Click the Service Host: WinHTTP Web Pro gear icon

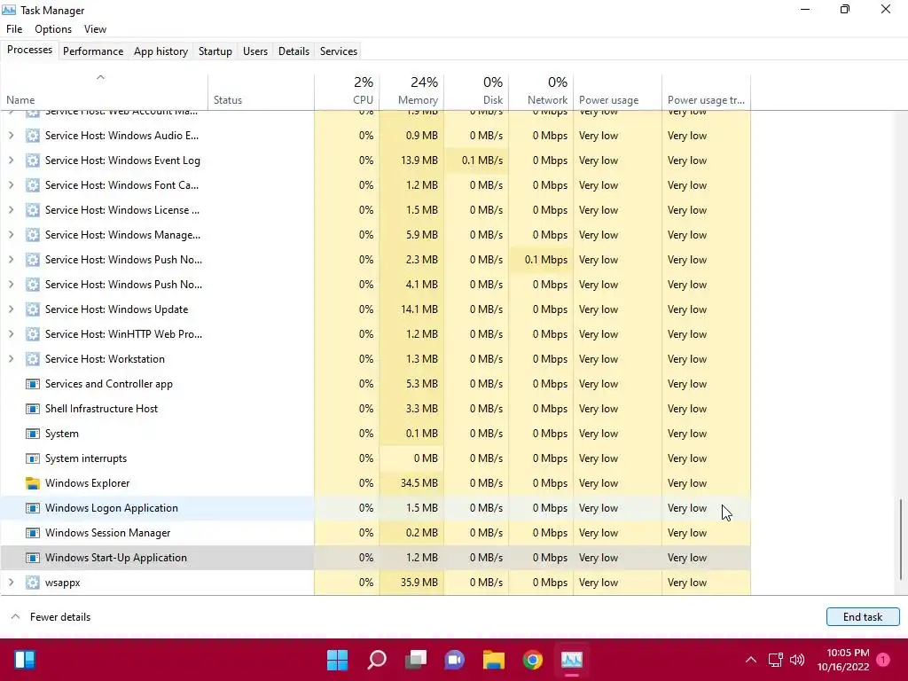[33, 334]
